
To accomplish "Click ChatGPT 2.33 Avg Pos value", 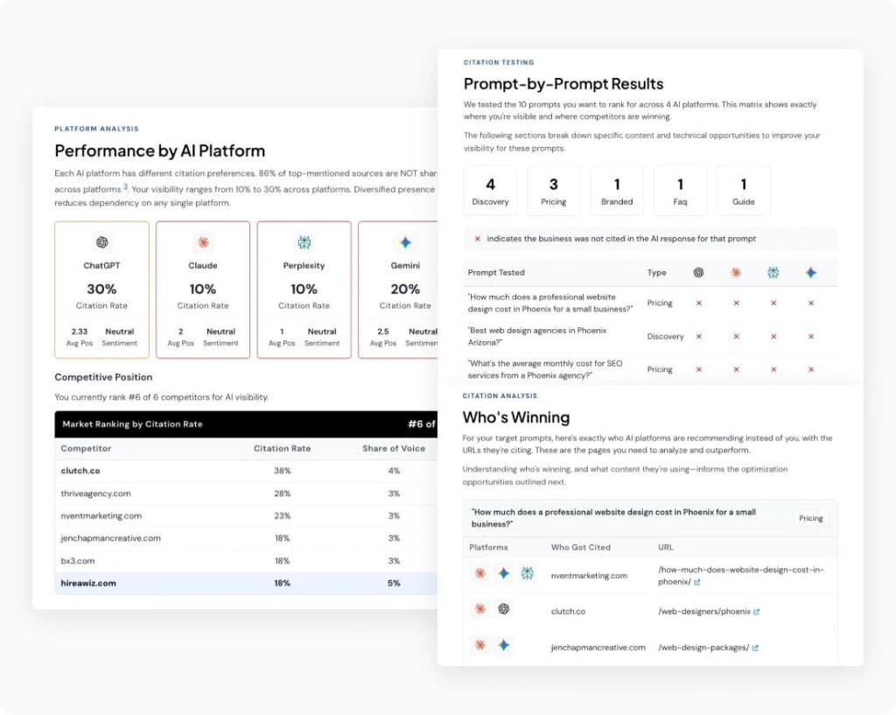I will pyautogui.click(x=80, y=332).
